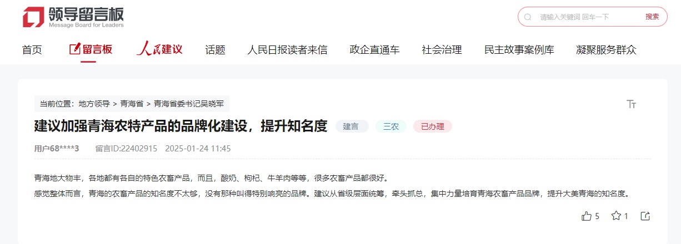Select 人民日报读者来信 in navigation
The image size is (681, 244).
pos(287,50)
